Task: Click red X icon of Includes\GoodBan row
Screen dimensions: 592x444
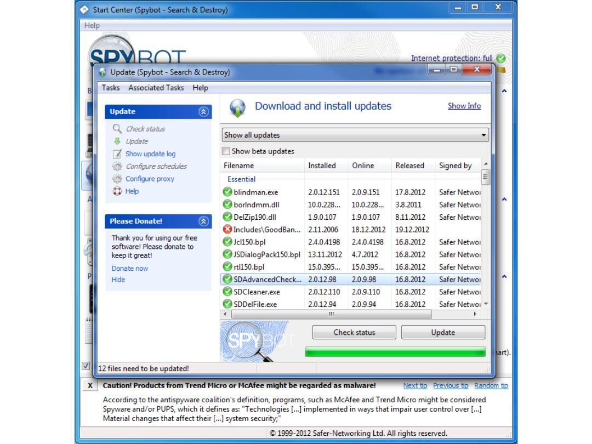Action: (x=227, y=229)
